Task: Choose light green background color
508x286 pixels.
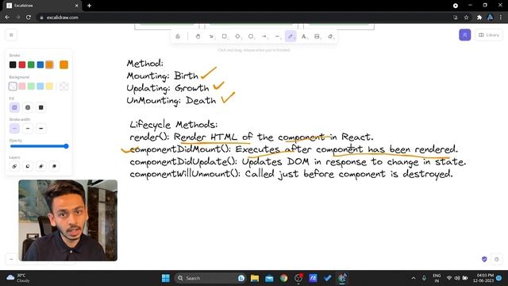Action: (31, 87)
